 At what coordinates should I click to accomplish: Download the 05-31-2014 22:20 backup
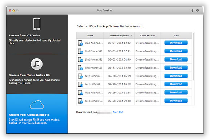pos(176,68)
